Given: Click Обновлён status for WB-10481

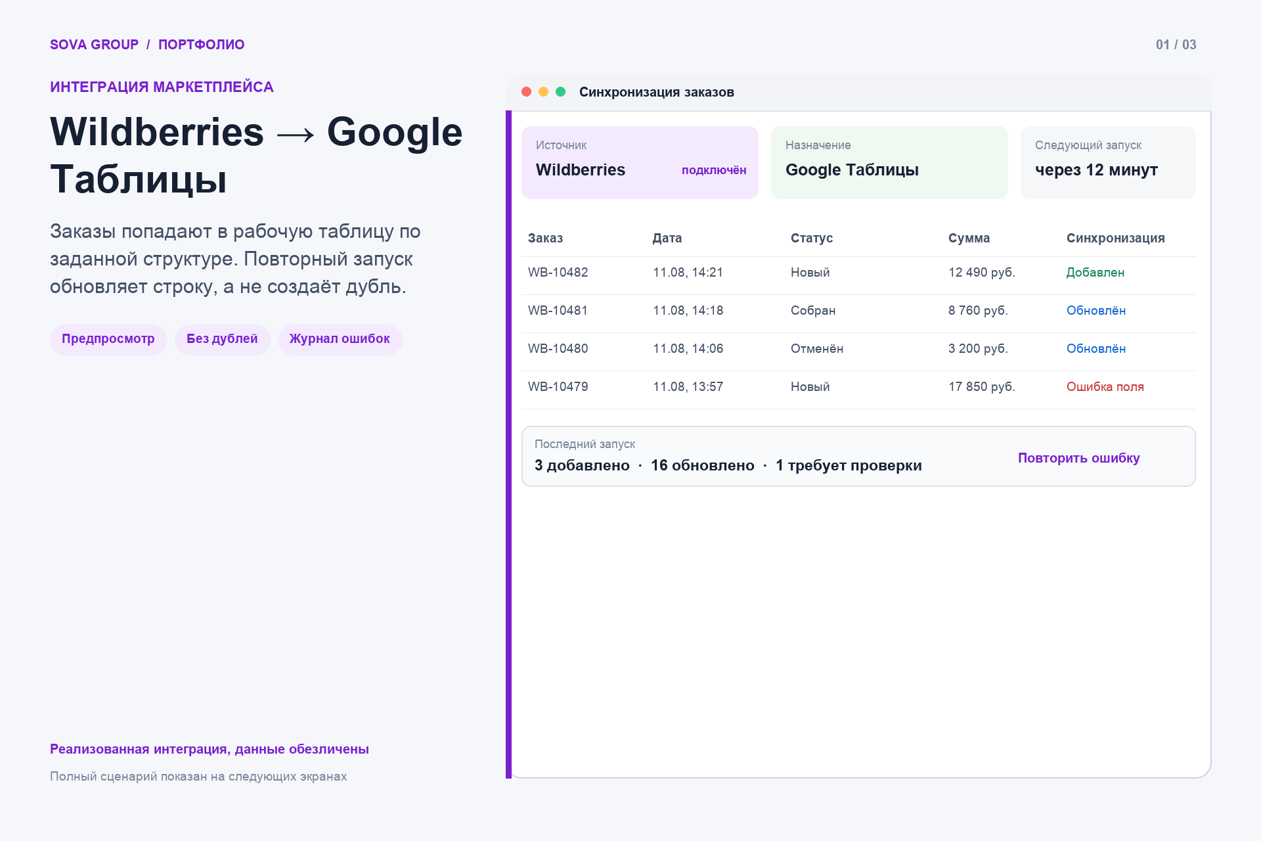Looking at the screenshot, I should tap(1095, 311).
